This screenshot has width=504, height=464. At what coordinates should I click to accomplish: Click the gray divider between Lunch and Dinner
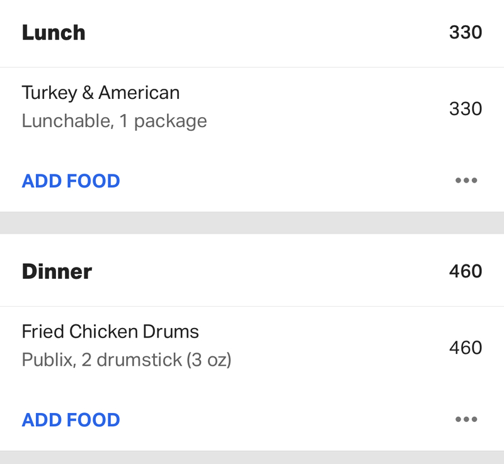[252, 222]
